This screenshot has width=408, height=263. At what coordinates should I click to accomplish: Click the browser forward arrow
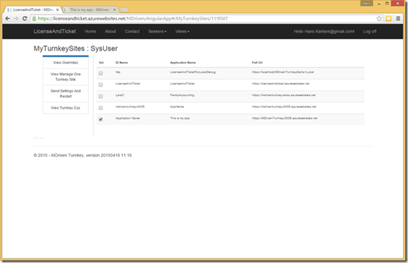click(x=16, y=18)
